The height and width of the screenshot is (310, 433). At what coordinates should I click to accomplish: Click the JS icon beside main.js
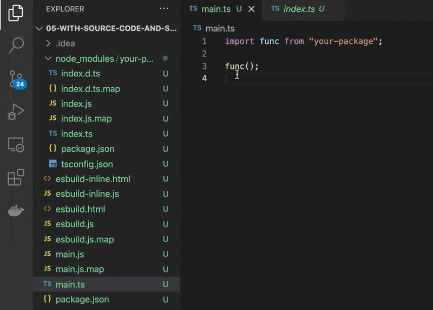47,254
